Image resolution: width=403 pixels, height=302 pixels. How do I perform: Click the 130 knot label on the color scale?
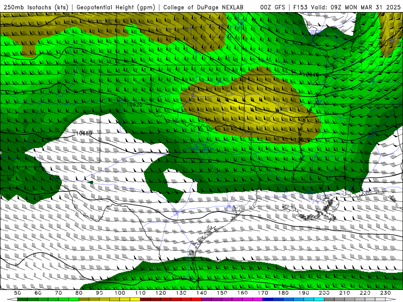coord(181,293)
